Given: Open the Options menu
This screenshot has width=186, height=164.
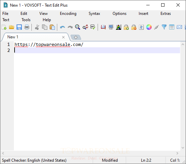Looking at the screenshot, I should click(x=119, y=14).
